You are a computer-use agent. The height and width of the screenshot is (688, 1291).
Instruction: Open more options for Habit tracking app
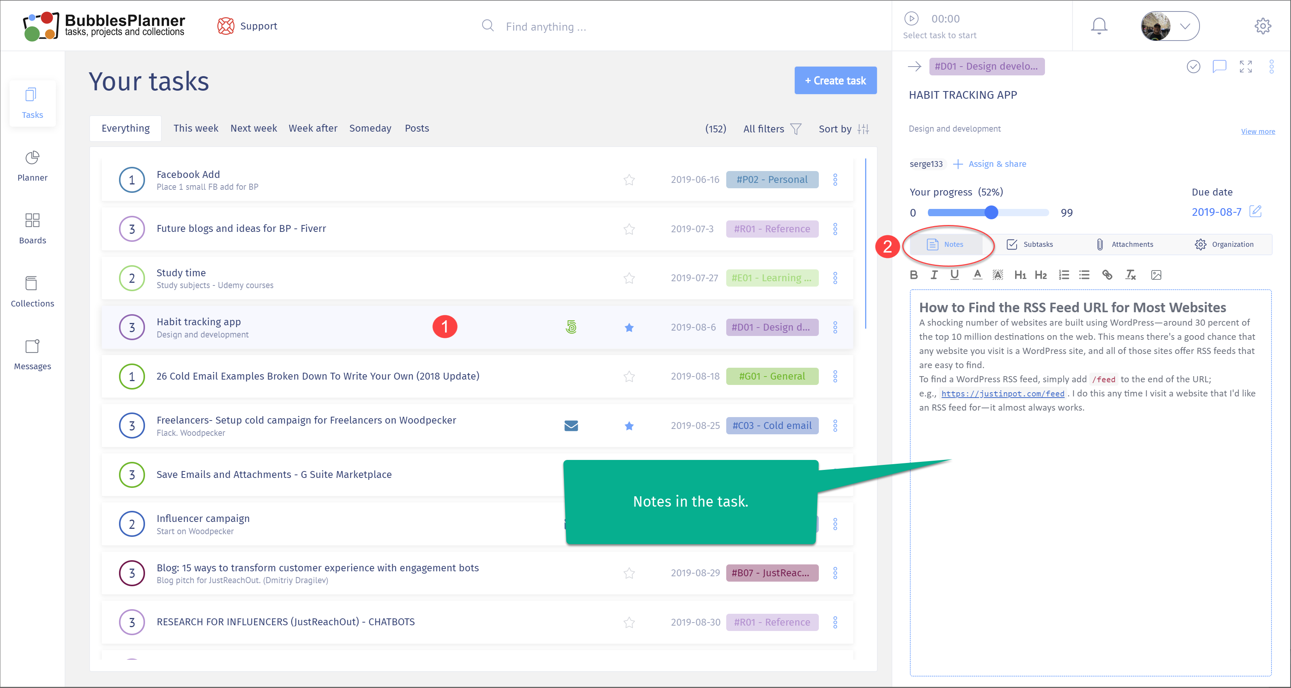pyautogui.click(x=835, y=327)
